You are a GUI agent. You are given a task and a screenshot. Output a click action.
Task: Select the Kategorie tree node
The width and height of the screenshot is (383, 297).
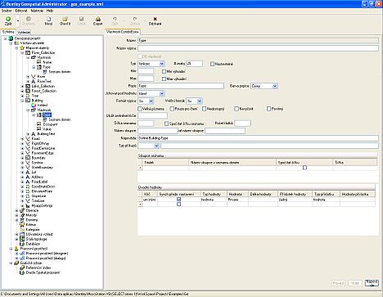pos(33,229)
